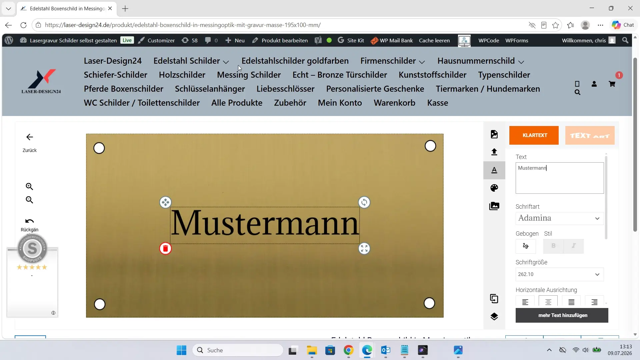Open the Schriftgröße dropdown

coord(559,274)
